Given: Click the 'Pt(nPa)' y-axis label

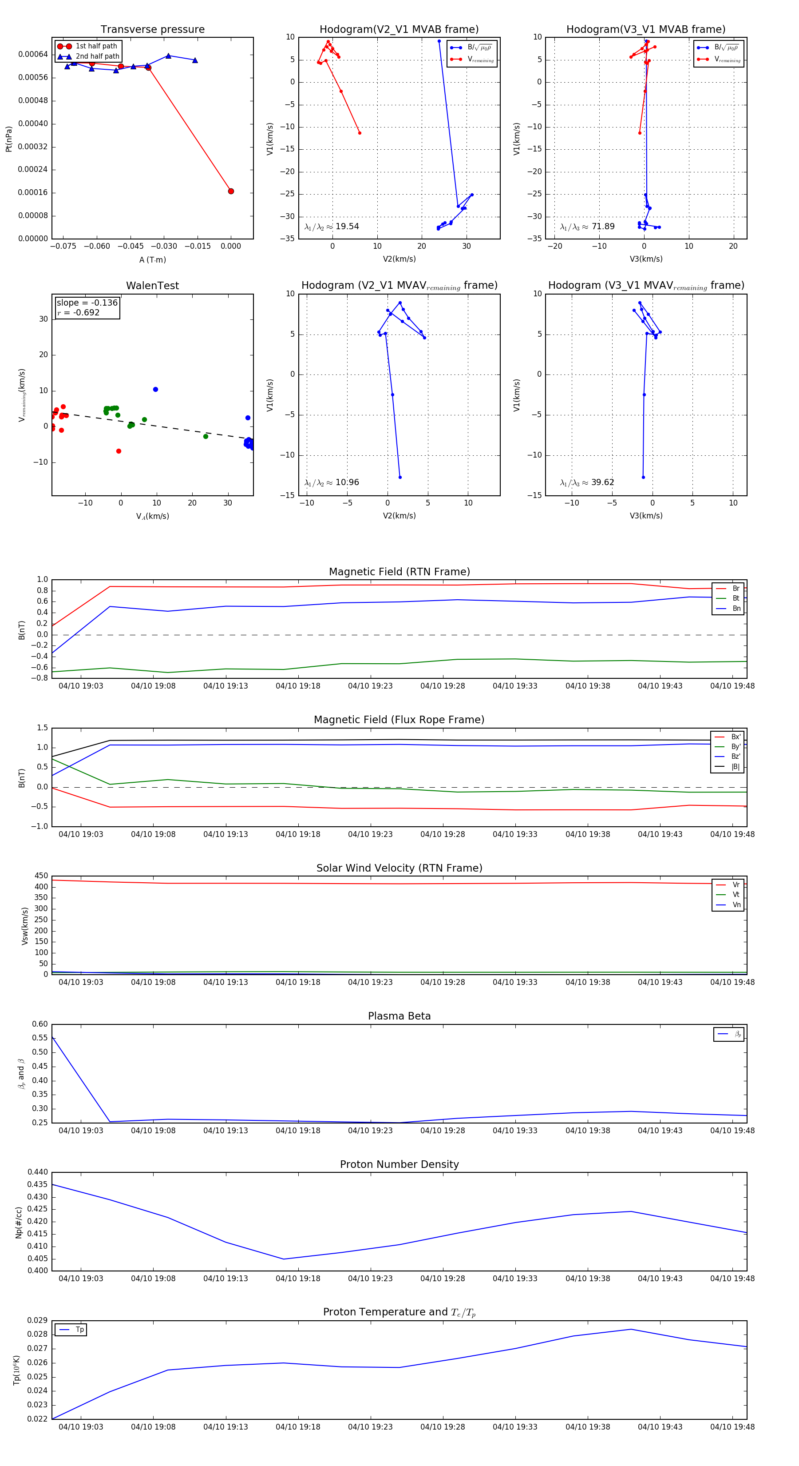Looking at the screenshot, I should click(x=8, y=139).
